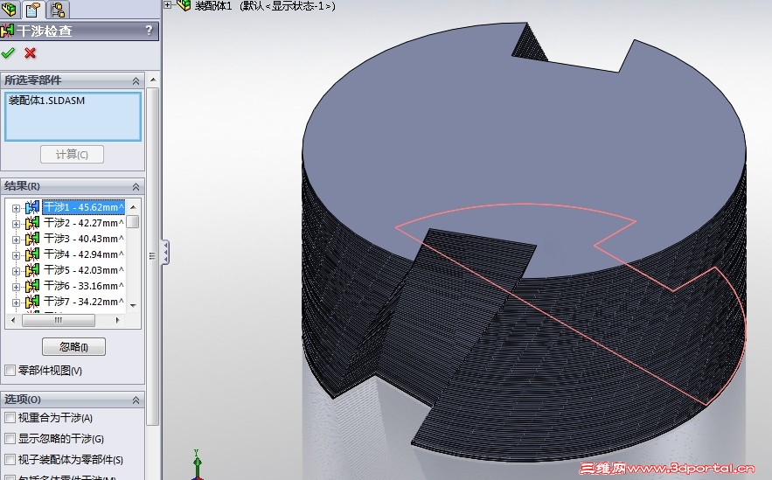This screenshot has height=480, width=772.
Task: Click the 装配体1 assembly icon in viewport
Action: tap(184, 5)
